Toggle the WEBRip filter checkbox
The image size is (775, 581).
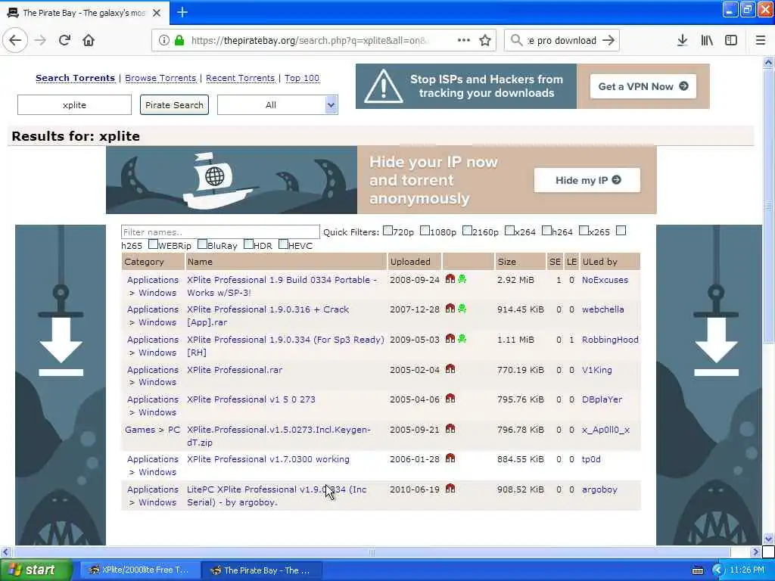click(153, 244)
